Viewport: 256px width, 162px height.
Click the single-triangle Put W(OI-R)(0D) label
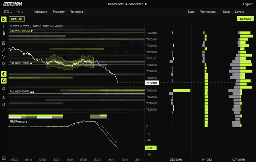pos(21,63)
